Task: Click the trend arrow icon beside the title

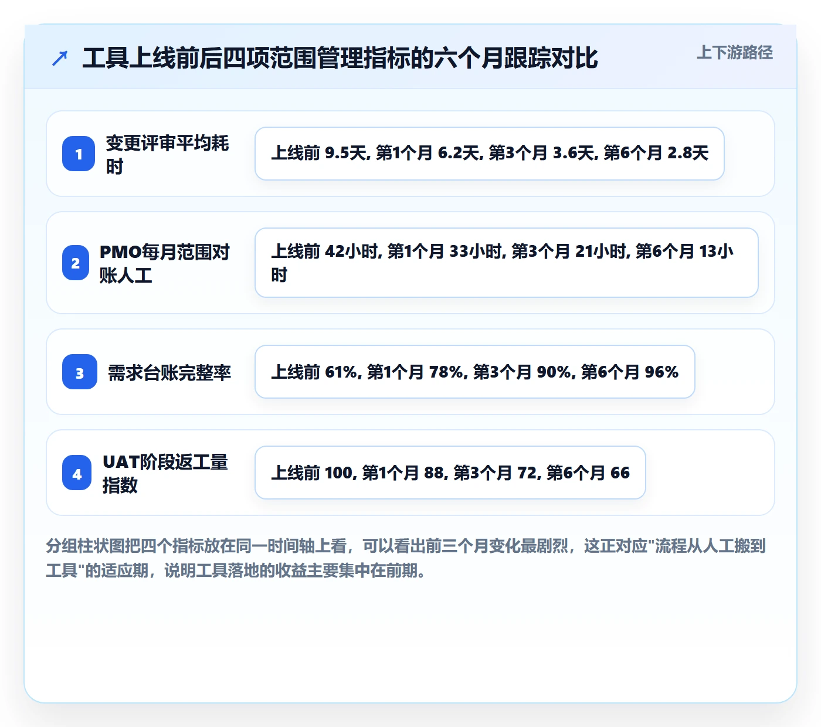Action: [60, 58]
